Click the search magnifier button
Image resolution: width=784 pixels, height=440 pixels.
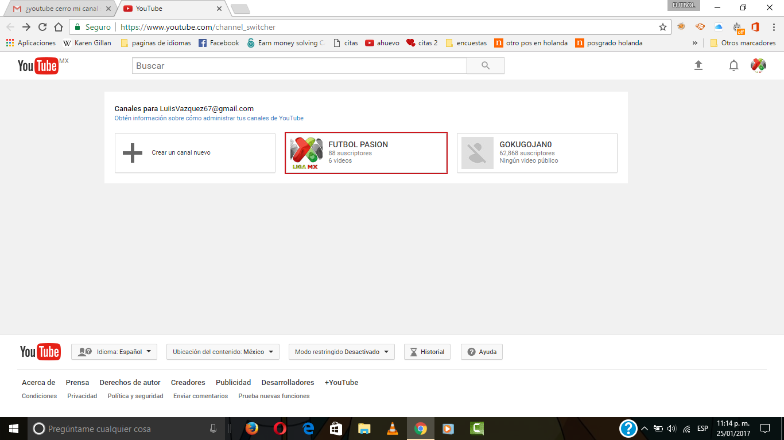pos(486,66)
